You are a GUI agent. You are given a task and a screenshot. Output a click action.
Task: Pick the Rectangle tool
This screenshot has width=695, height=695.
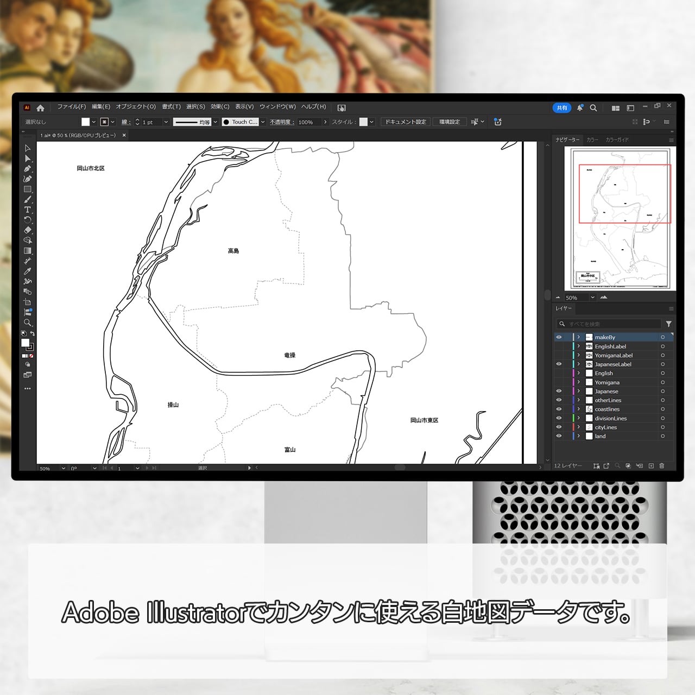(27, 189)
